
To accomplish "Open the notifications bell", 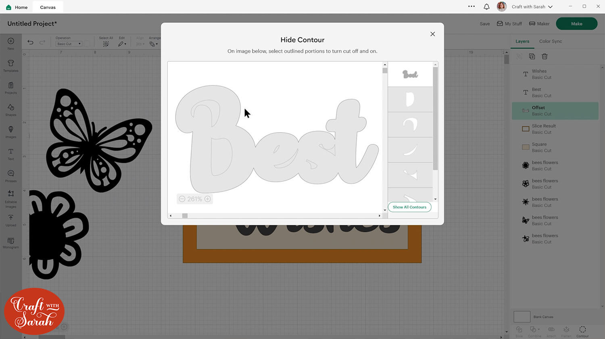I will tap(486, 7).
